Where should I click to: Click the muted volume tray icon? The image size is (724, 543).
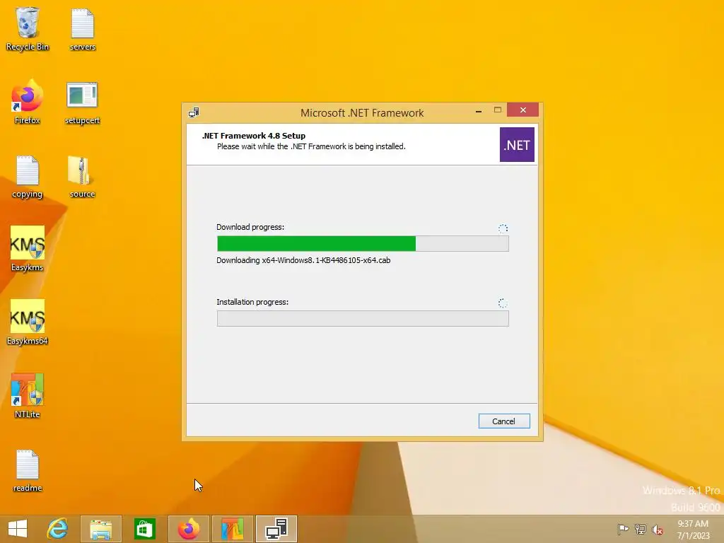[x=658, y=529]
